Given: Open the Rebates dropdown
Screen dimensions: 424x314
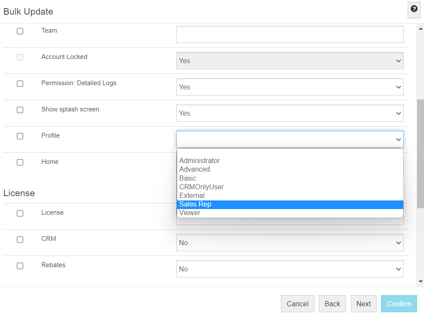Looking at the screenshot, I should click(x=290, y=269).
